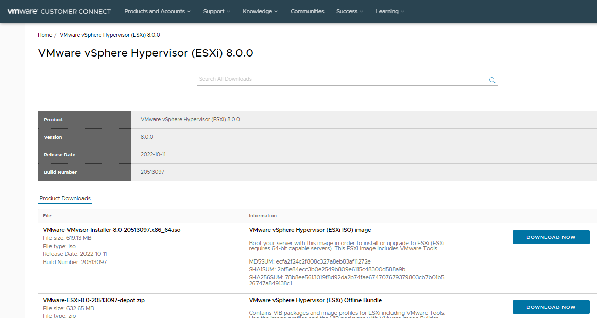Click the ESXi depot.zip file name
The image size is (597, 318).
coord(94,300)
